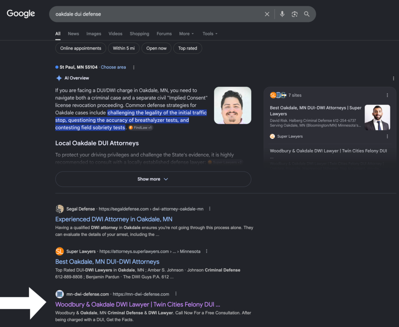
Task: Select the All results tab
Action: point(58,34)
